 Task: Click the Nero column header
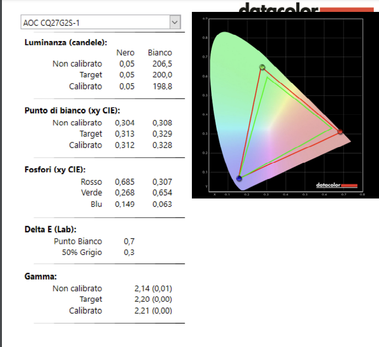[x=125, y=53]
